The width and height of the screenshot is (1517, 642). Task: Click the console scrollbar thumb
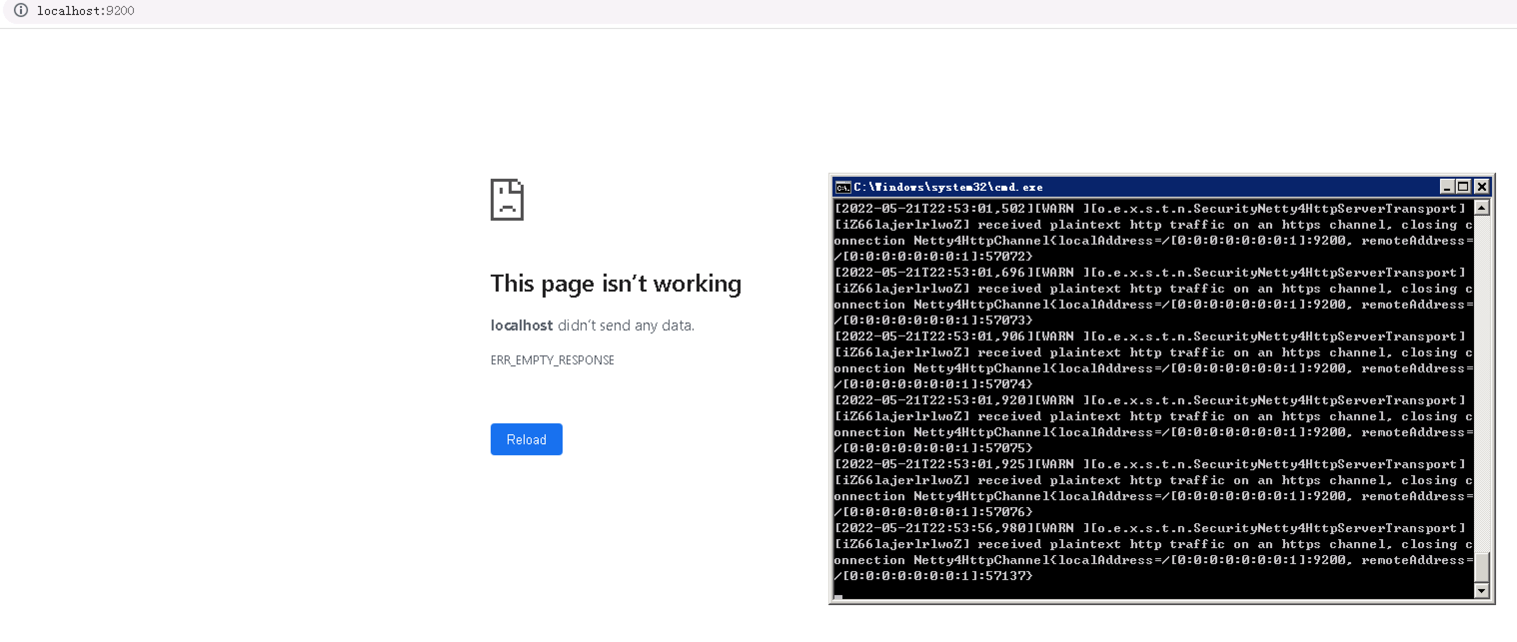click(x=1482, y=567)
